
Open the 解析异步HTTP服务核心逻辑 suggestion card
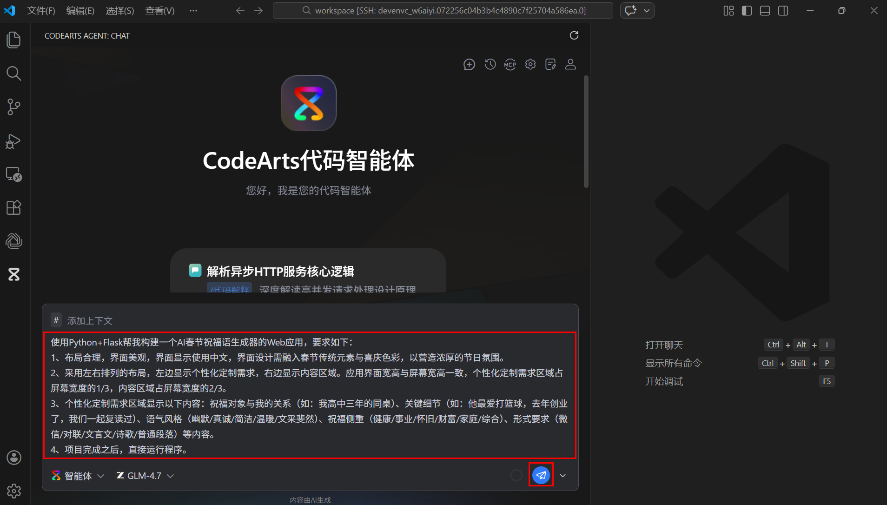click(308, 271)
